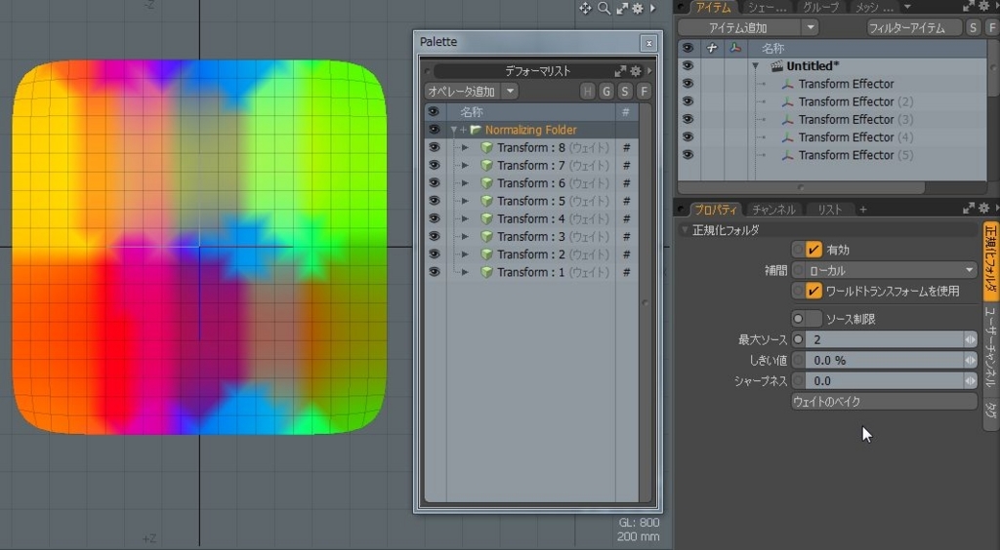
Task: Switch to the グループ tab
Action: [820, 7]
